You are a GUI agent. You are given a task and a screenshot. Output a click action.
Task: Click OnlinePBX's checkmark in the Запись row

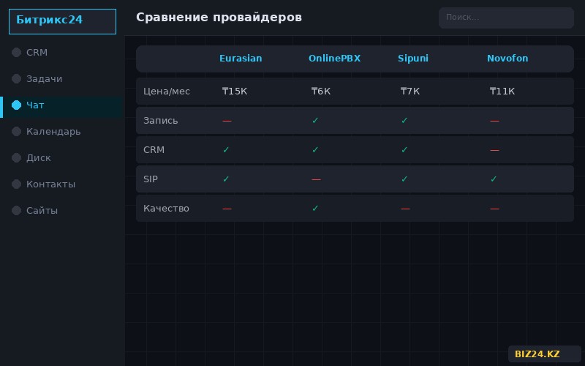(315, 120)
